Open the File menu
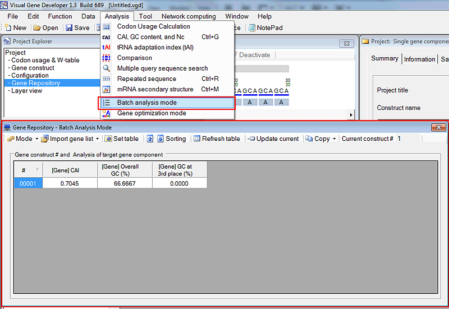449x309 pixels. (x=12, y=16)
